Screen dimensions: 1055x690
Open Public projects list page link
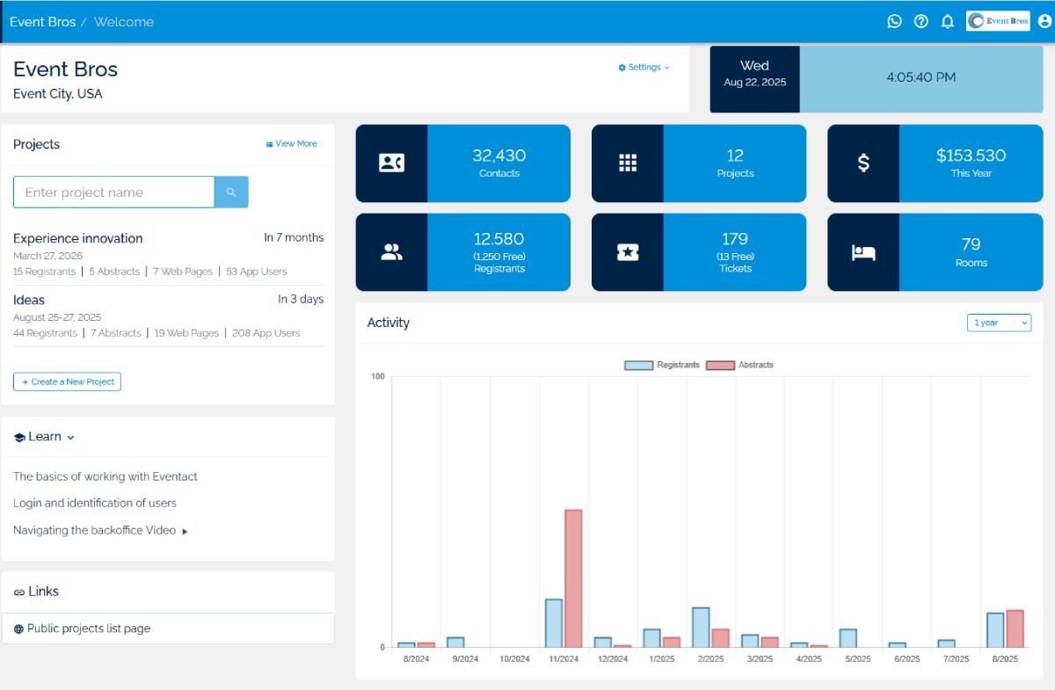(x=88, y=628)
